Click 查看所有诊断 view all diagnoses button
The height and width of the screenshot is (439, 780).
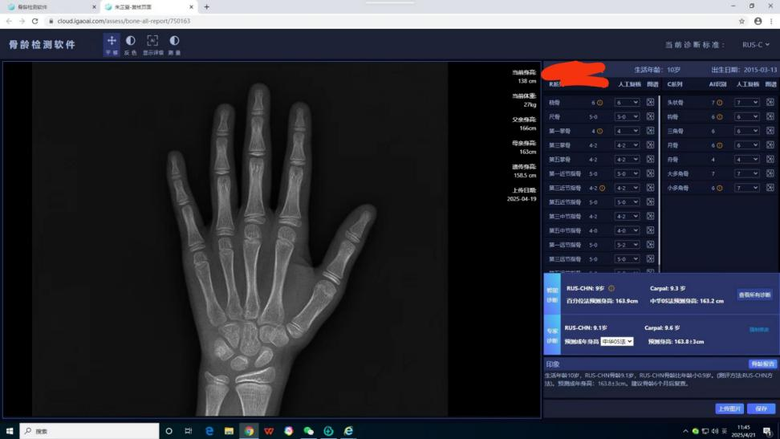coord(754,295)
